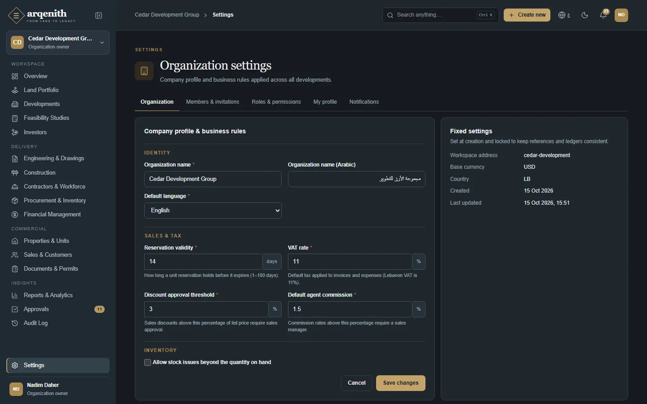Click the Default agent commission field
The height and width of the screenshot is (404, 647).
click(x=350, y=309)
